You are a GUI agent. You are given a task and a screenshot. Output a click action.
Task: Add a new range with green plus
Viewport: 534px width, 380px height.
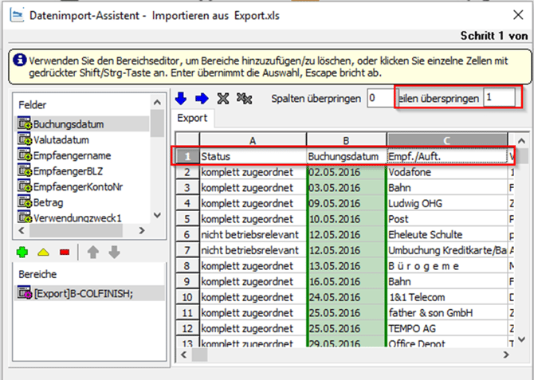click(22, 253)
